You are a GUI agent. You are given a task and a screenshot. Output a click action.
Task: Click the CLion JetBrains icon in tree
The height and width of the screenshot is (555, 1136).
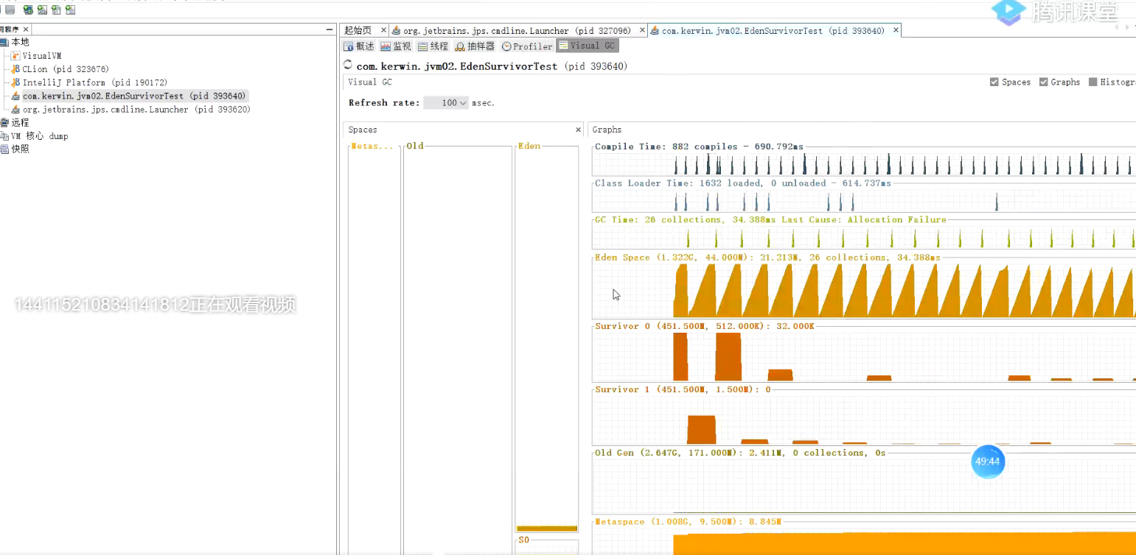point(15,69)
